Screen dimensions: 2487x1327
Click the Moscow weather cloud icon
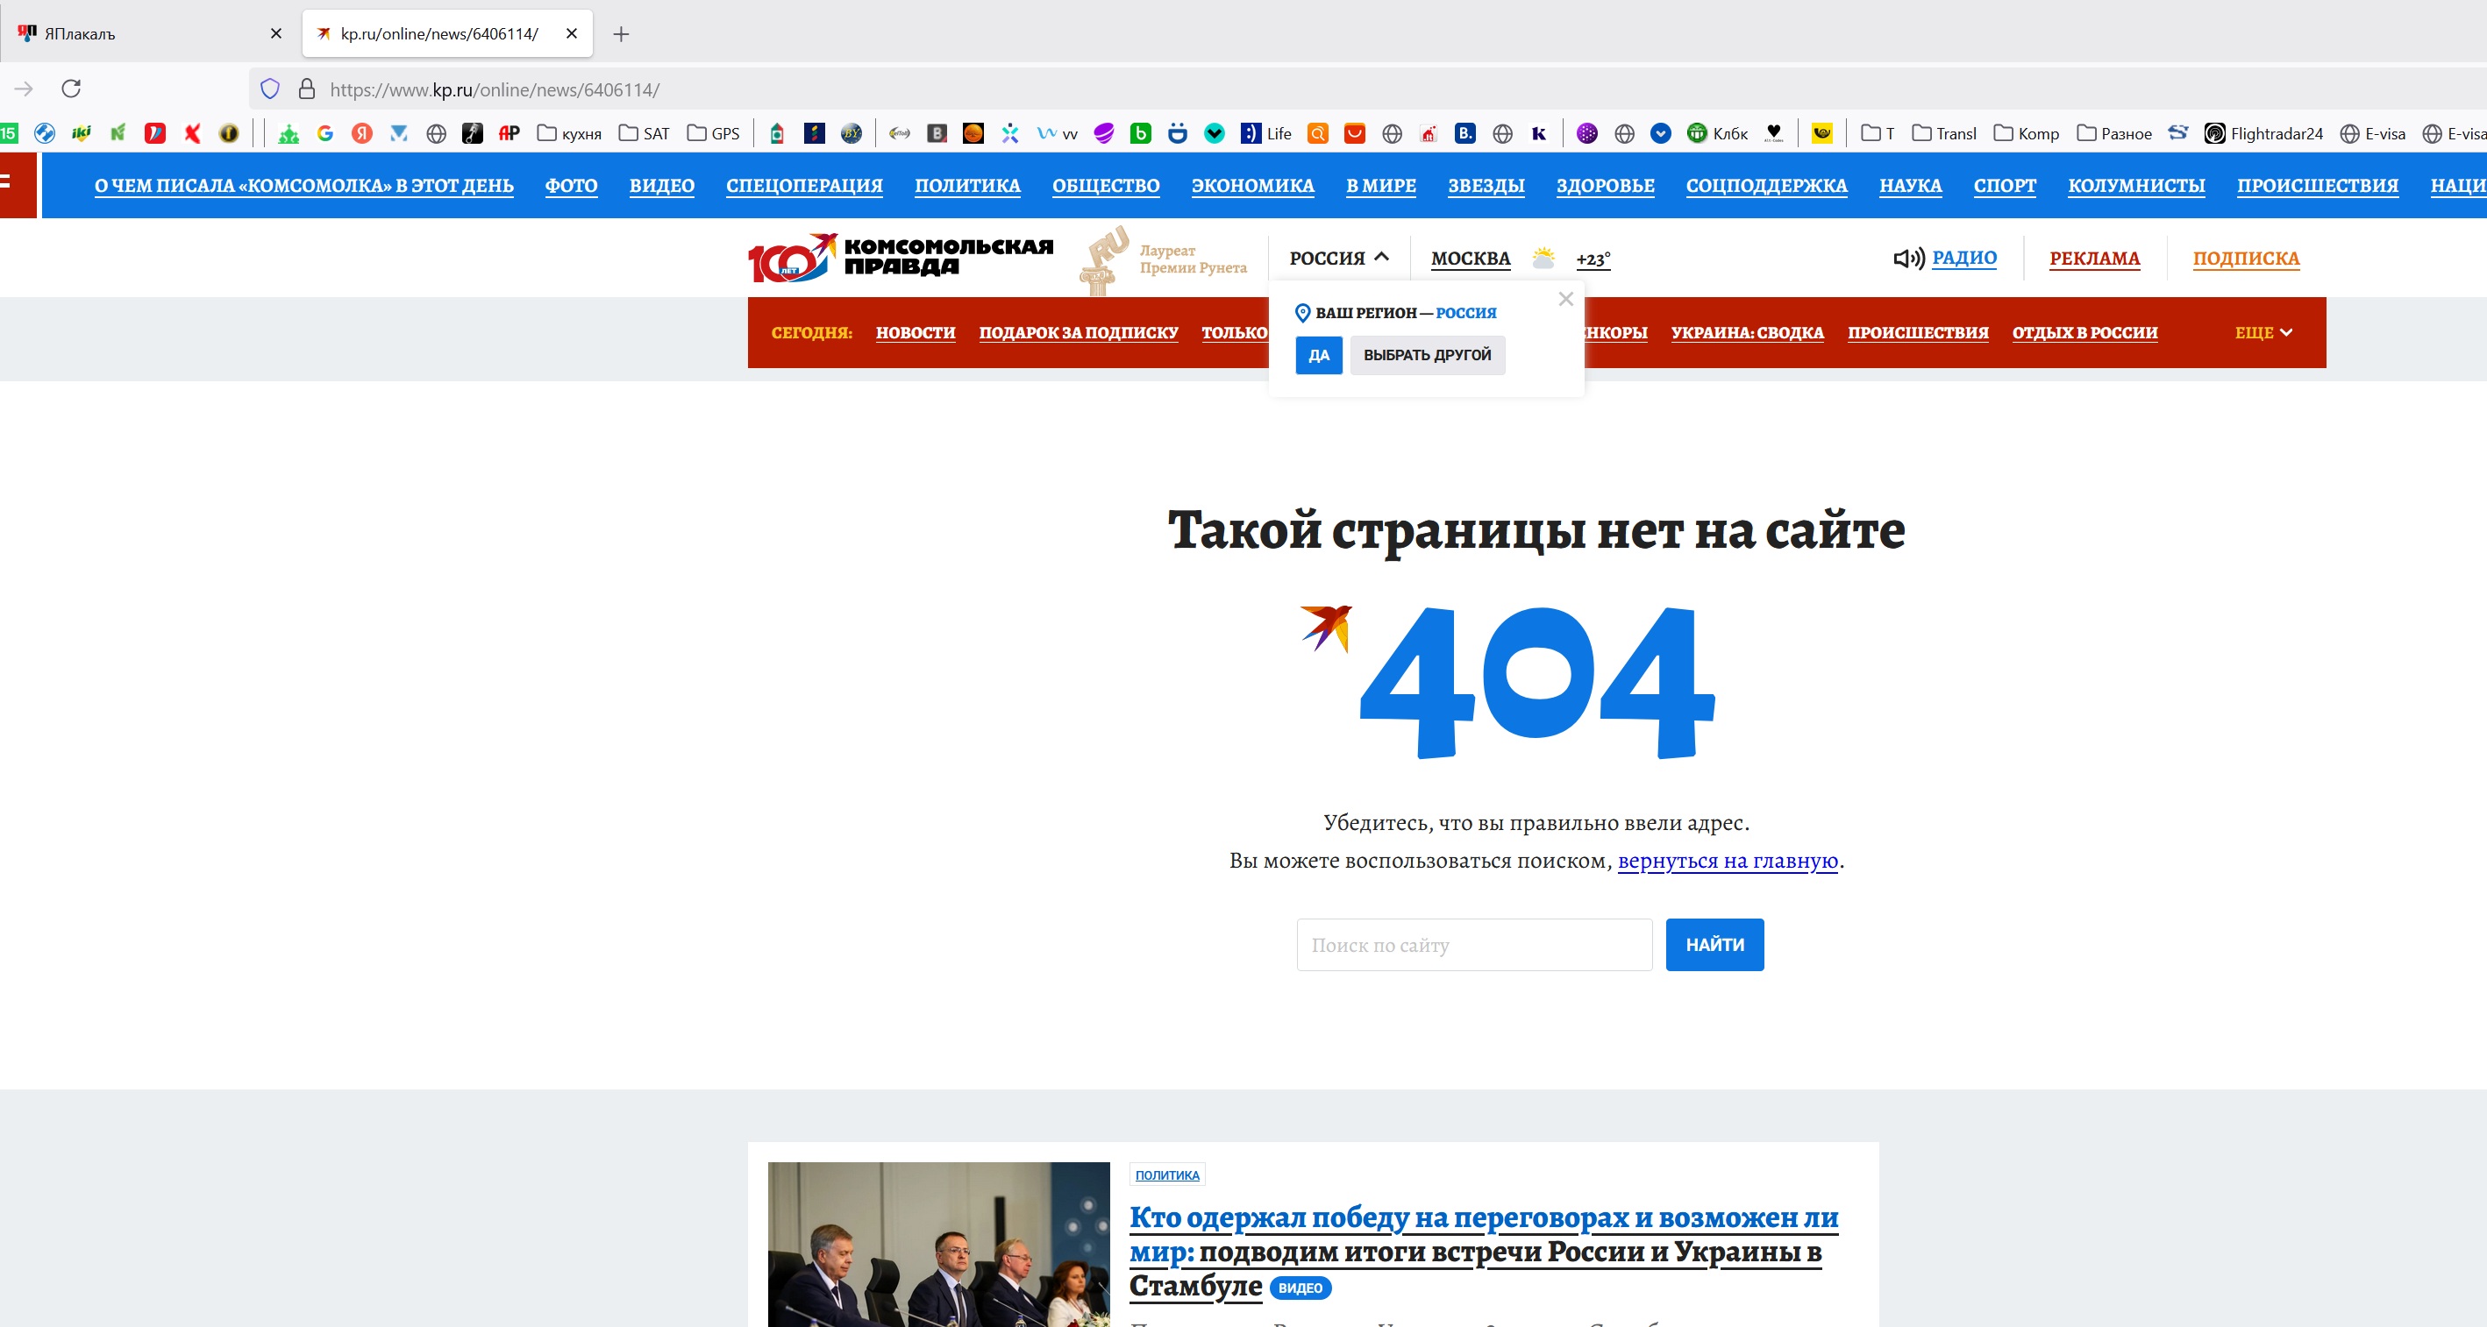(x=1543, y=259)
